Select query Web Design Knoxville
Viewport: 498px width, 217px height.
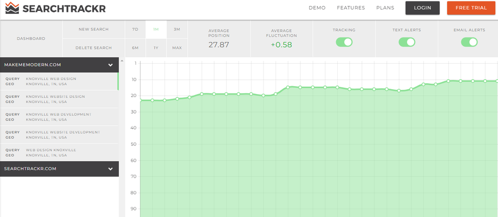point(59,153)
